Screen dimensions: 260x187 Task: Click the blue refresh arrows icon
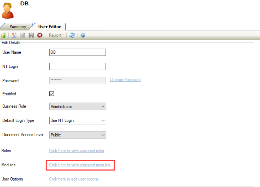coord(72,35)
